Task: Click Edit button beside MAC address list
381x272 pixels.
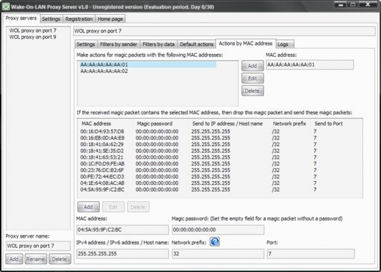Action: point(252,78)
